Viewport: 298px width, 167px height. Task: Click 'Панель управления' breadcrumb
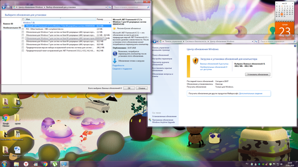point(173,41)
